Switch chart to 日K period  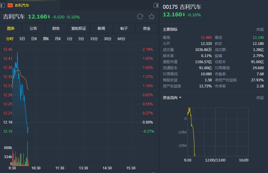34,39
